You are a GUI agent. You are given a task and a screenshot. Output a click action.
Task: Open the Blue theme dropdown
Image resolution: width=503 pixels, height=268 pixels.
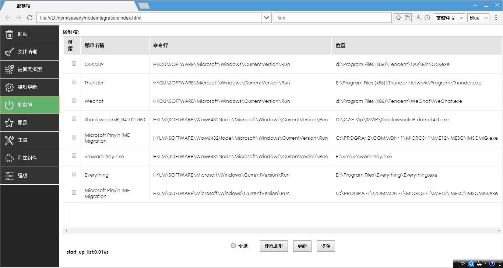pos(478,18)
